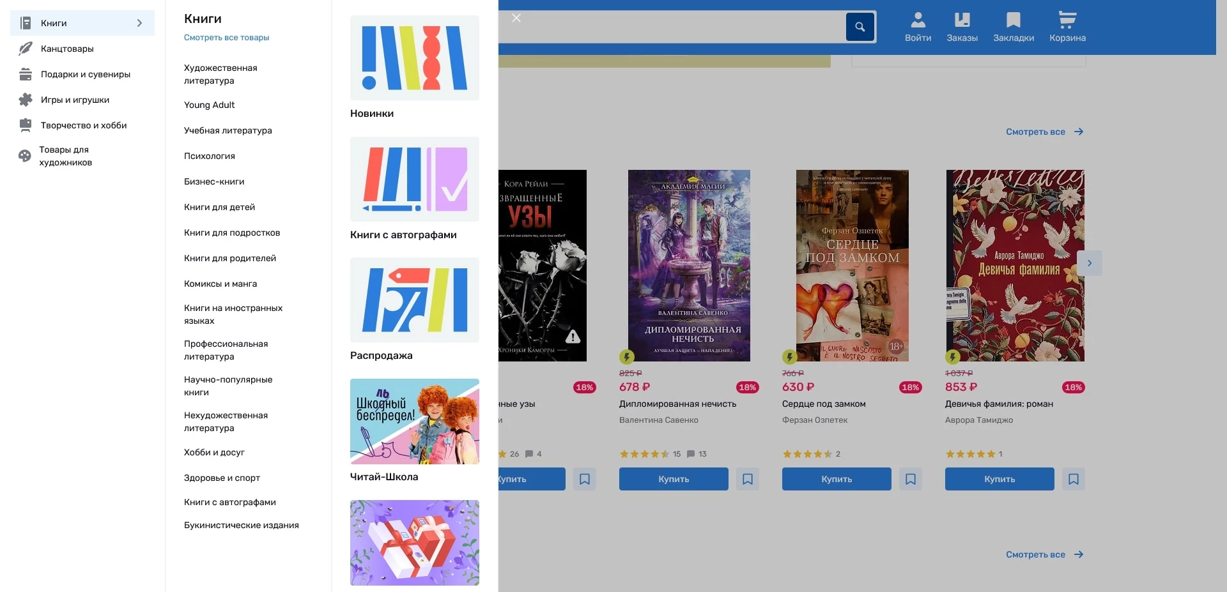Select Канцтовары in the catalog sidebar
Viewport: 1227px width, 592px height.
67,49
